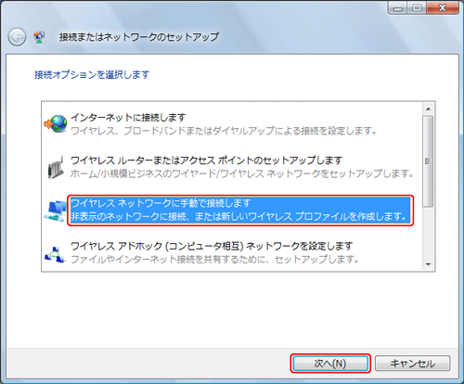Select ワイヤレス ネットワークに手動で接続します option
This screenshot has height=384, width=464.
tap(240, 211)
